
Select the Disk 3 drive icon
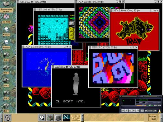point(6,93)
